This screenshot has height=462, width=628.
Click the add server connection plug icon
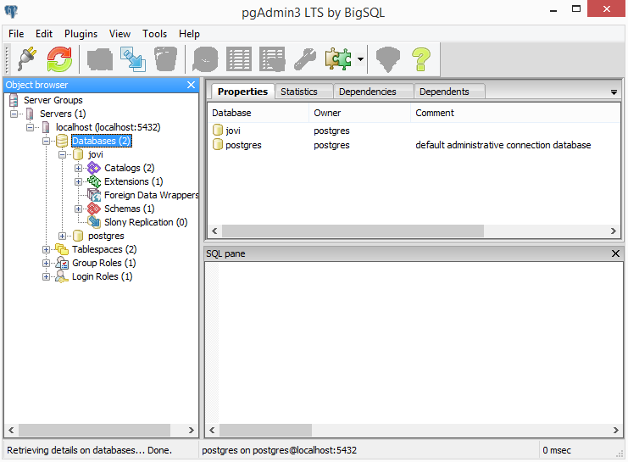pyautogui.click(x=26, y=59)
